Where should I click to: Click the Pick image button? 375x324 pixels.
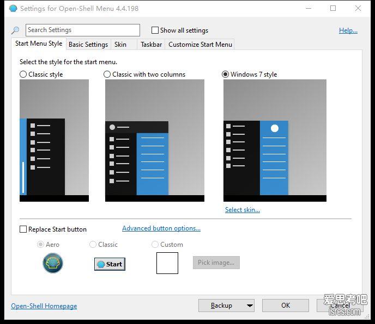point(216,263)
